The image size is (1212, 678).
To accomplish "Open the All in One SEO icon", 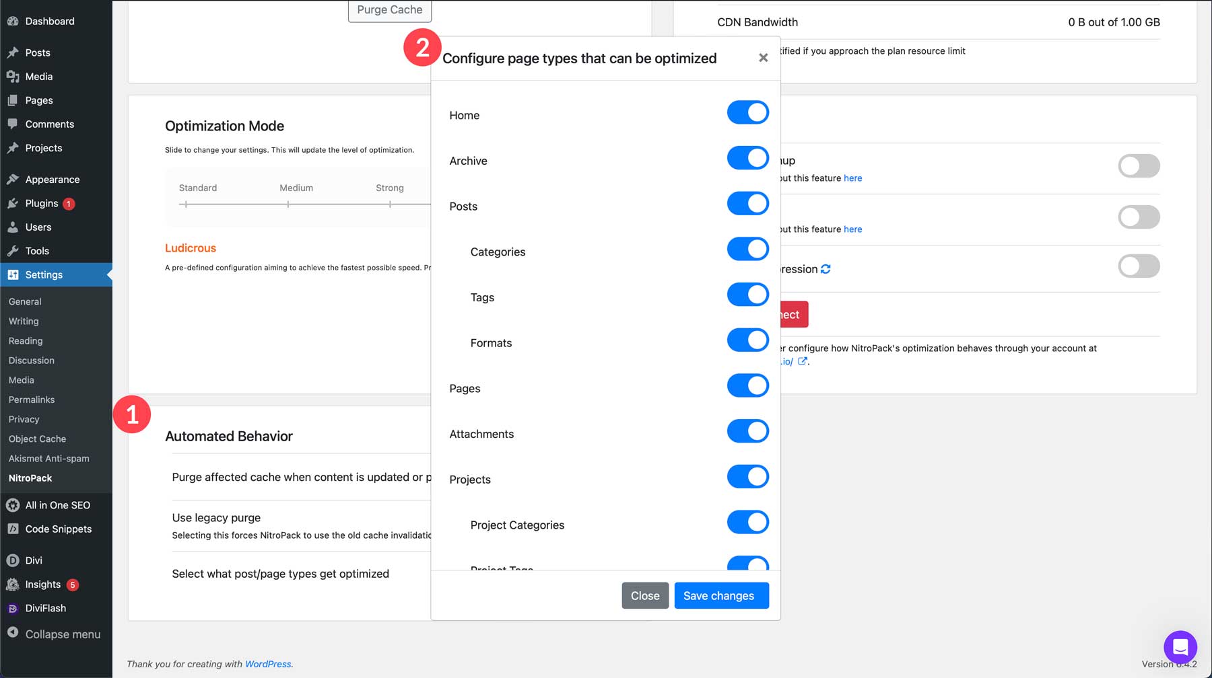I will click(x=12, y=504).
